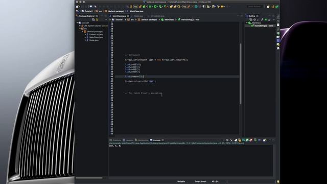The height and width of the screenshot is (184, 327).
Task: Click Collapse All in the Package Explorer toolbar
Action: coord(93,19)
